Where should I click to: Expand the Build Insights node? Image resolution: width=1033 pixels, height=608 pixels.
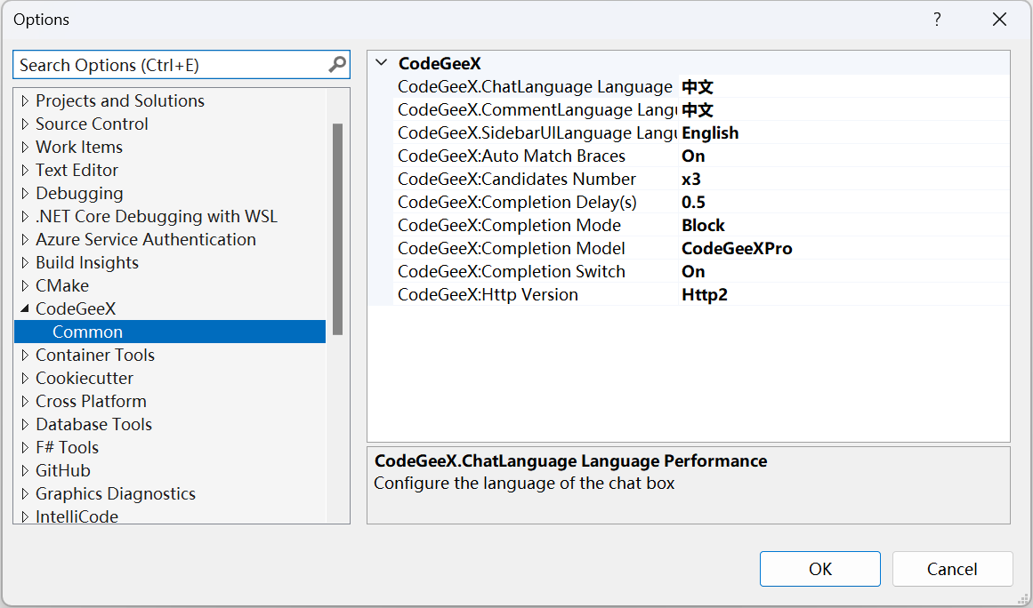click(x=25, y=262)
